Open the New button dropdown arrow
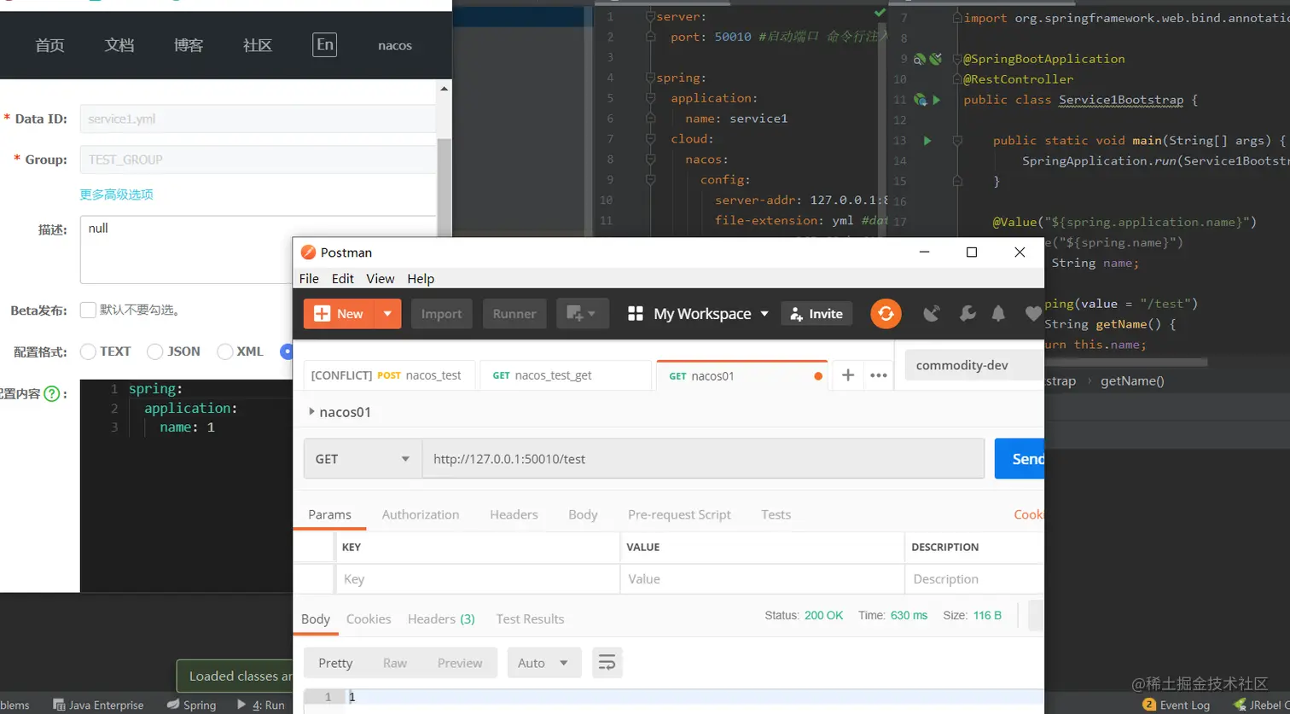The width and height of the screenshot is (1290, 714). coord(387,314)
